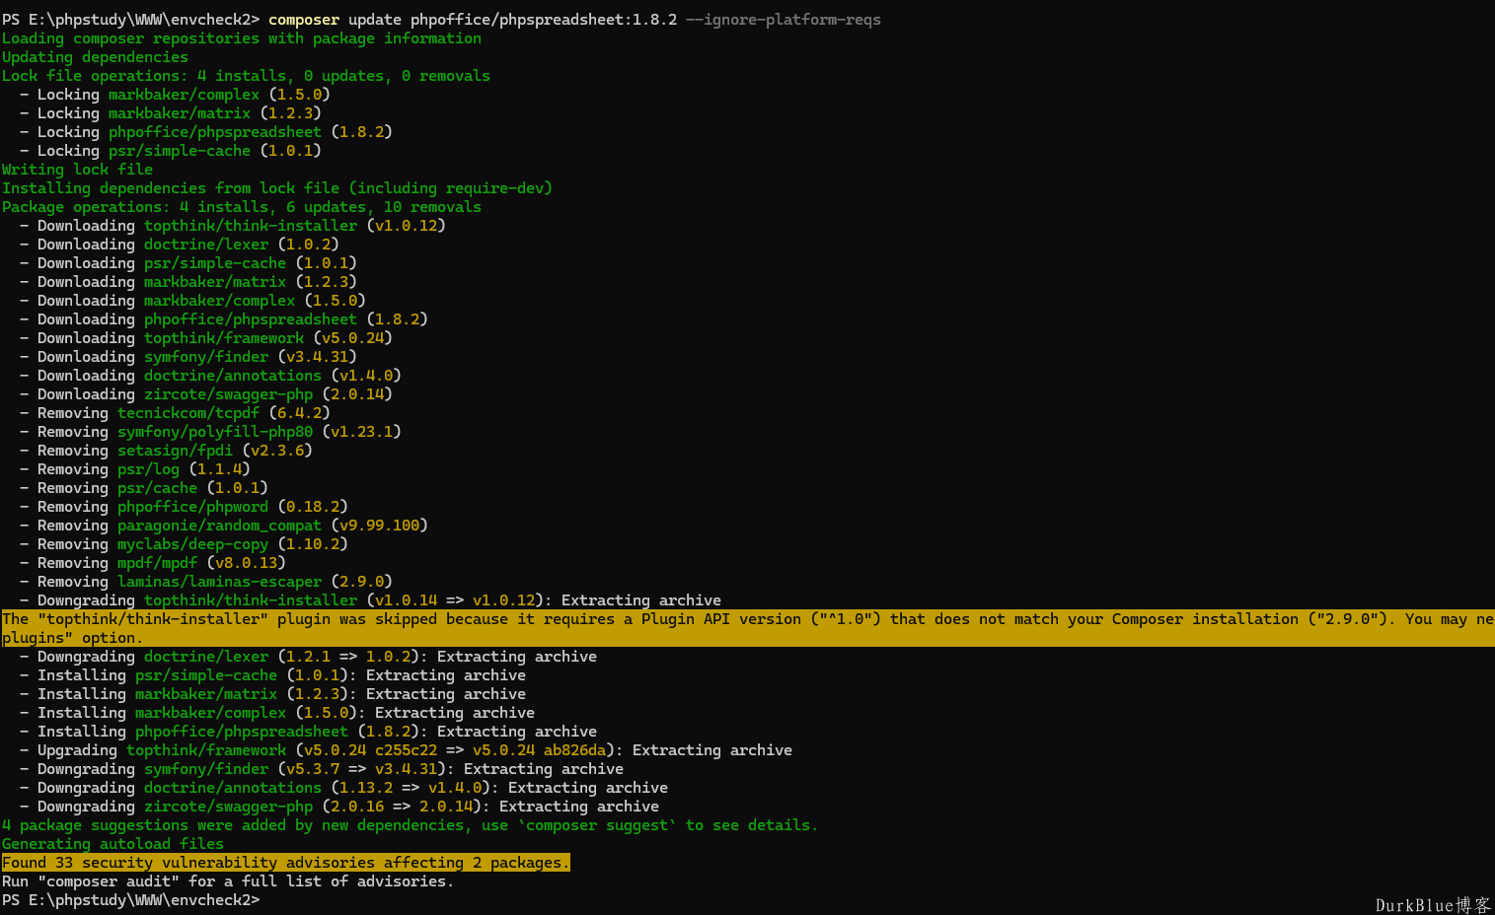This screenshot has width=1495, height=915.
Task: Click the markbaker/complex locking entry
Action: [185, 94]
